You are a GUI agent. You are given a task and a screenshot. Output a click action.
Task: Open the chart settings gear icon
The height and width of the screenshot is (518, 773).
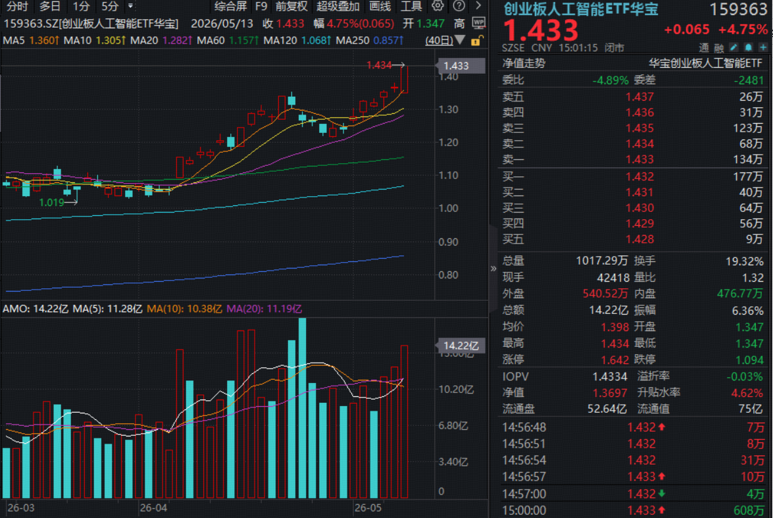pyautogui.click(x=437, y=6)
